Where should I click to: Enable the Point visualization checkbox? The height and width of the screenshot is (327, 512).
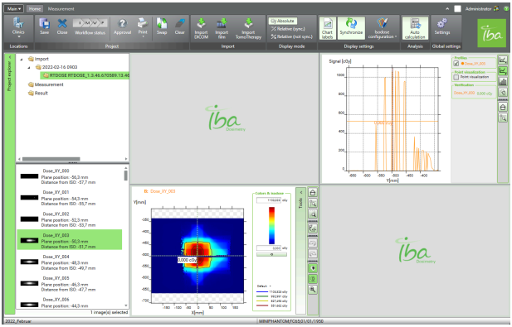(456, 78)
